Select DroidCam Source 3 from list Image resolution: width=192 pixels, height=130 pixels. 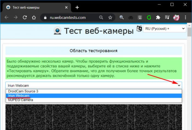(23, 91)
